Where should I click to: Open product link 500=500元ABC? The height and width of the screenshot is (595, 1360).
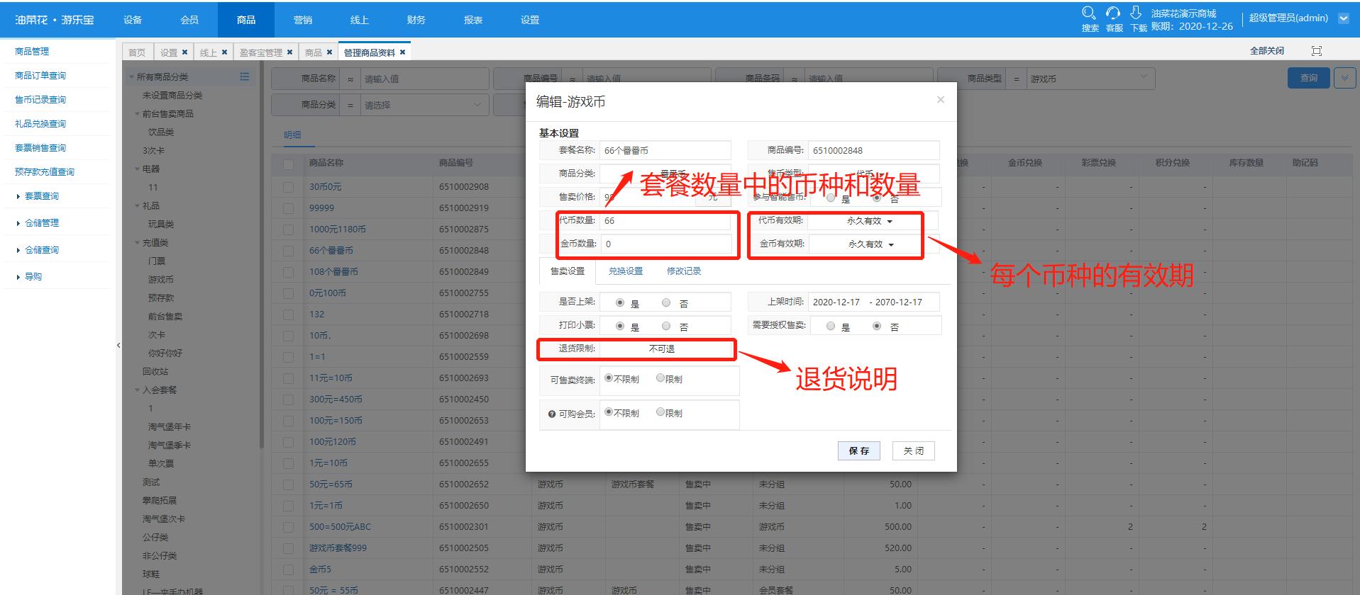click(x=340, y=527)
